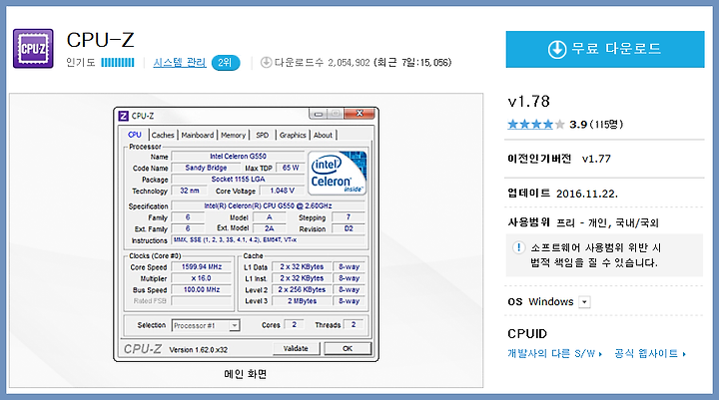Click the OK button in CPU-Z
719x400 pixels.
[x=348, y=349]
